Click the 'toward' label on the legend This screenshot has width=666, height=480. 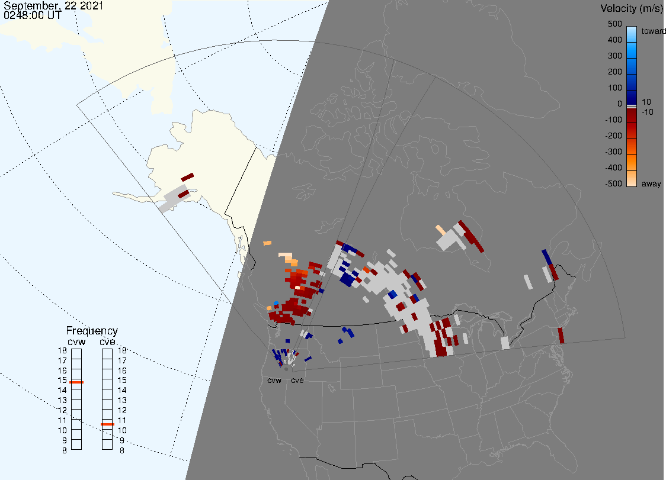[x=653, y=31]
